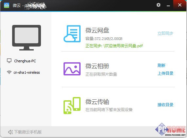
Task: Close the Weiyun window
Action: (180, 5)
